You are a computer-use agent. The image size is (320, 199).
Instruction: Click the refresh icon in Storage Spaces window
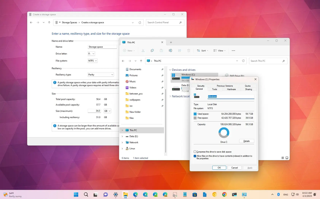[140, 22]
